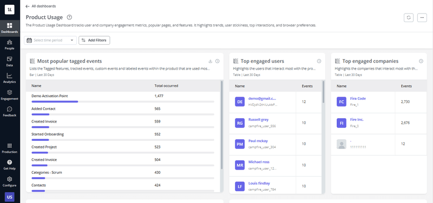433x203 pixels.
Task: Click the Most popular tagged events title
Action: point(70,61)
